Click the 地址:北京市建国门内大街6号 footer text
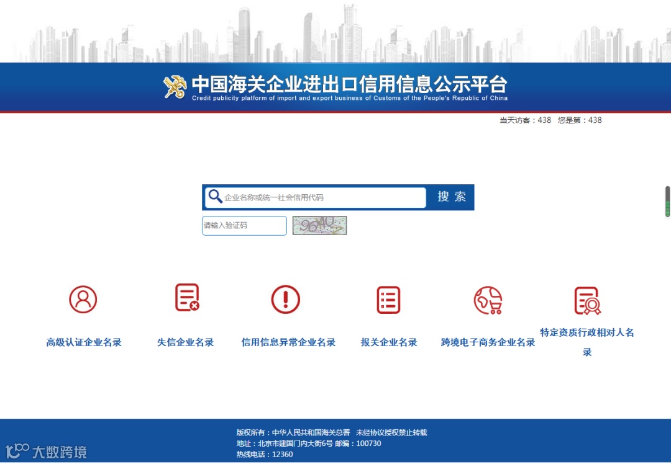671x464 pixels. point(285,444)
